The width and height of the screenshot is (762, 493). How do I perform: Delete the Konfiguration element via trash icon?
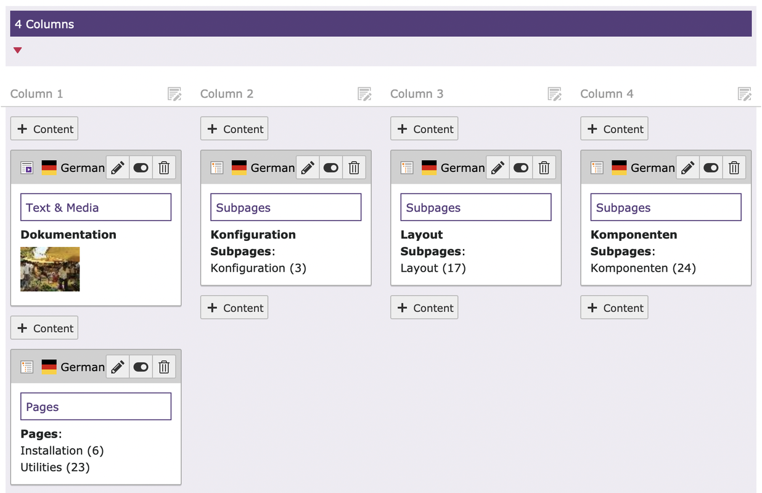(354, 168)
